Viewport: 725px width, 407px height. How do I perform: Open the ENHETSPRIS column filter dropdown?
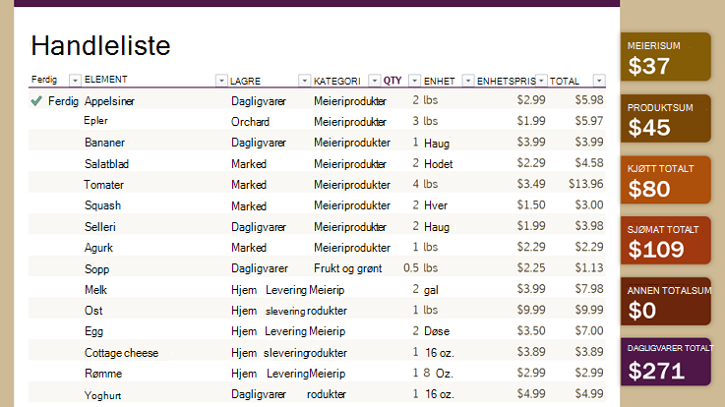pyautogui.click(x=541, y=81)
